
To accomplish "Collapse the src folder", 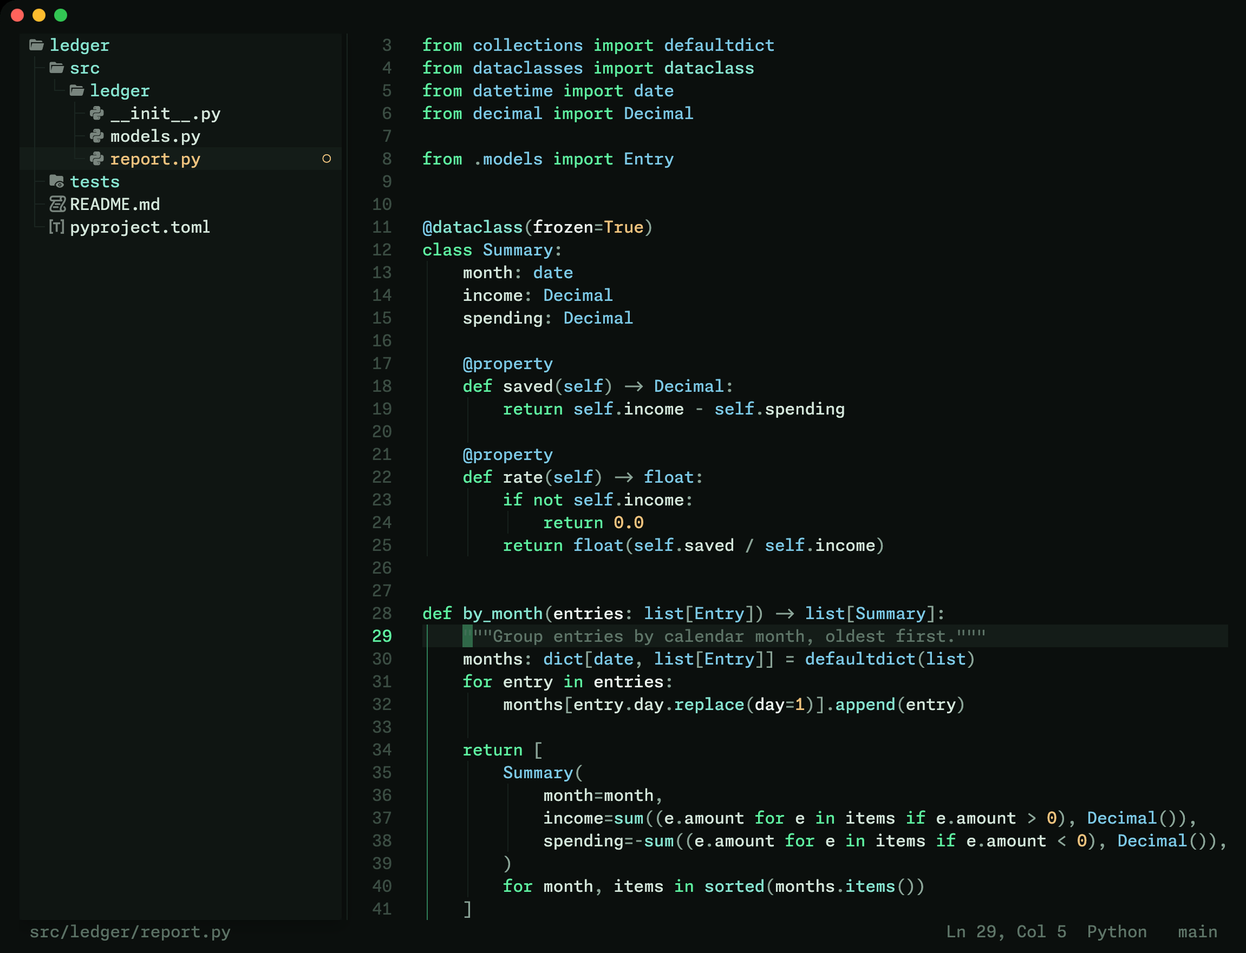I will coord(85,68).
